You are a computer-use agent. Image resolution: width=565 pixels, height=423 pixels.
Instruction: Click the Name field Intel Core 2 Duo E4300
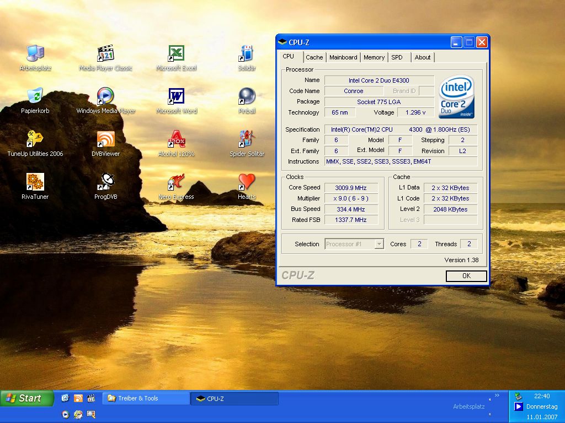coord(379,80)
